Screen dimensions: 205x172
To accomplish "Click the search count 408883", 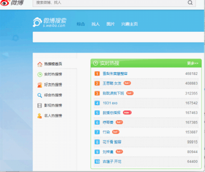I will click(191, 83).
